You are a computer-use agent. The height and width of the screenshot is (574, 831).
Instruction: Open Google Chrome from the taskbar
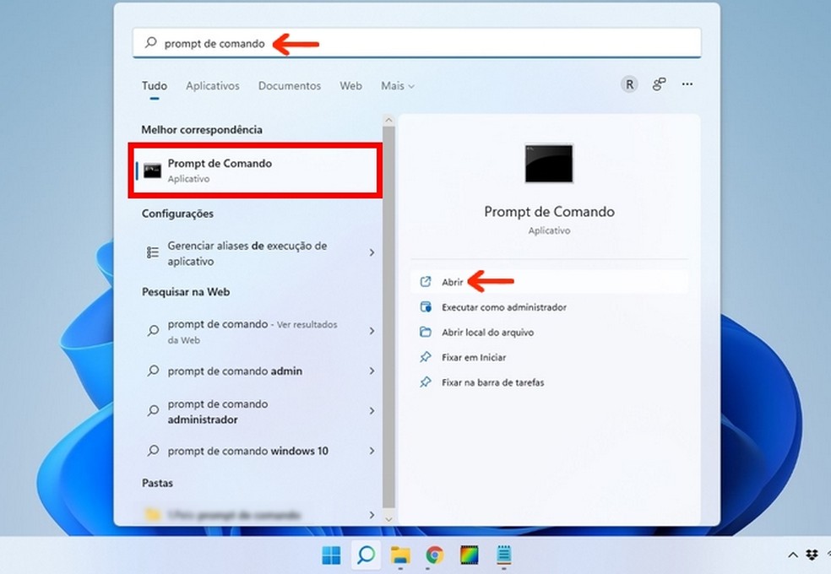(434, 555)
